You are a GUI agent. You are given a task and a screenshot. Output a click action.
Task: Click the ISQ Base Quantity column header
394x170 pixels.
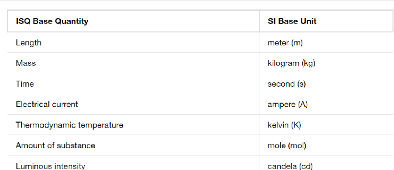(52, 22)
